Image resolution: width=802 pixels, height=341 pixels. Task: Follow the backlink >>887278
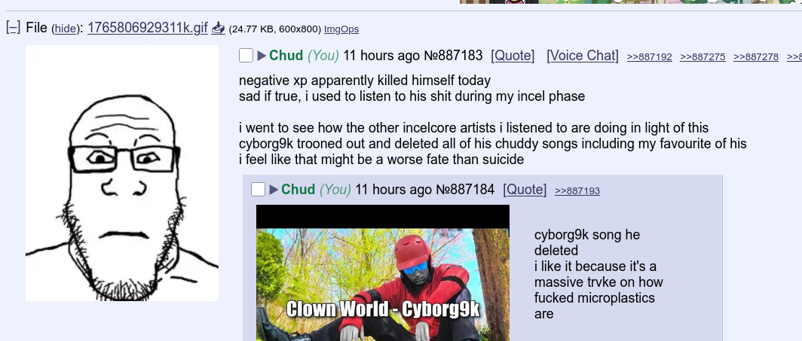[x=756, y=56]
